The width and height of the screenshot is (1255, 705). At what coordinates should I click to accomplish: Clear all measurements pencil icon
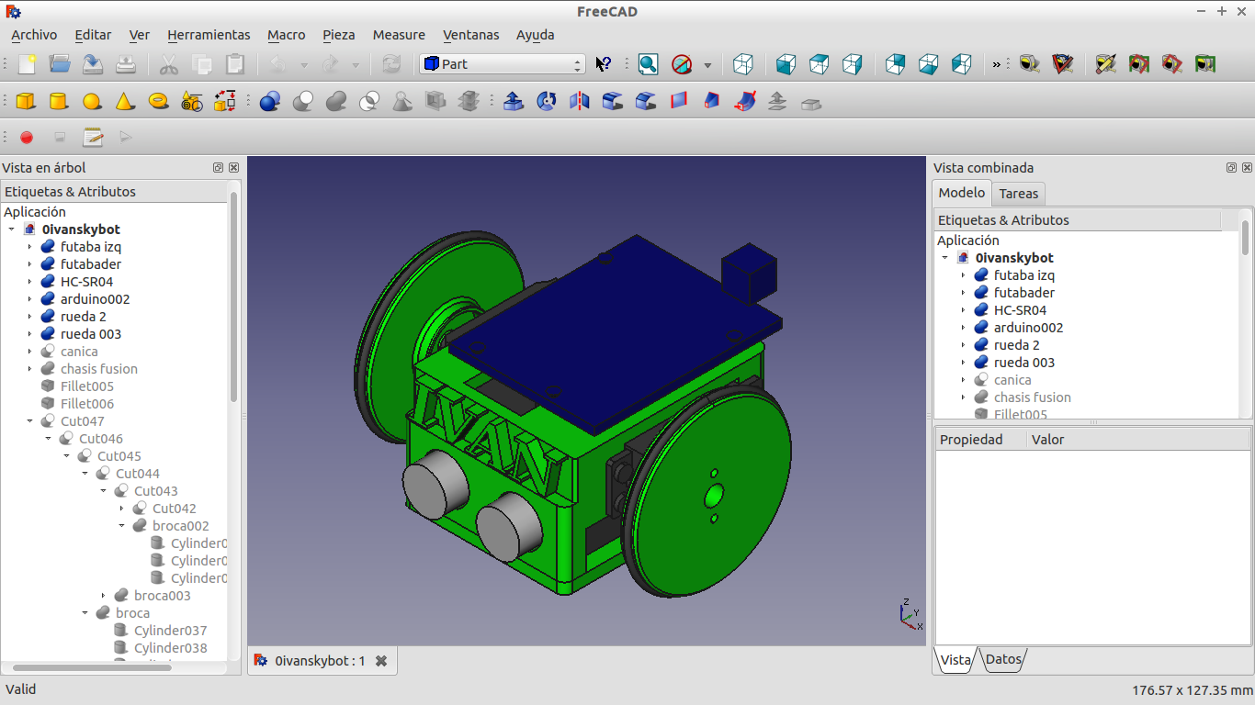pyautogui.click(x=1105, y=64)
